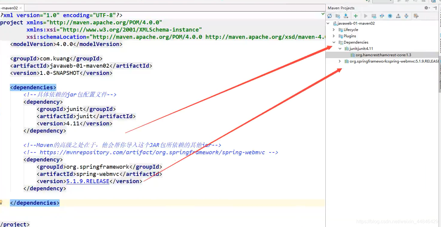
Task: Click spring-webmvc artifactId in editor
Action: [x=98, y=174]
